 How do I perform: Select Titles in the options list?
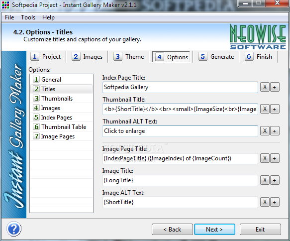[x=61, y=89]
